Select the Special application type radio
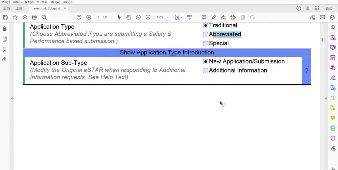The height and width of the screenshot is (170, 338). point(206,44)
